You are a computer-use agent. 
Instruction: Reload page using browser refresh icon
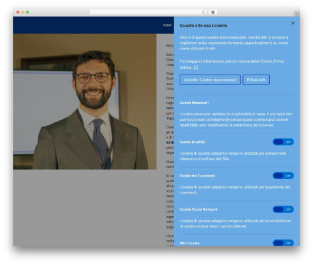point(203,13)
